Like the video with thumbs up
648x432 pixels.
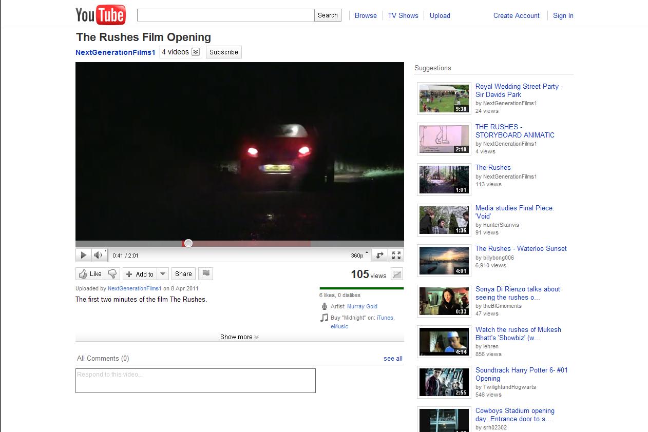90,274
